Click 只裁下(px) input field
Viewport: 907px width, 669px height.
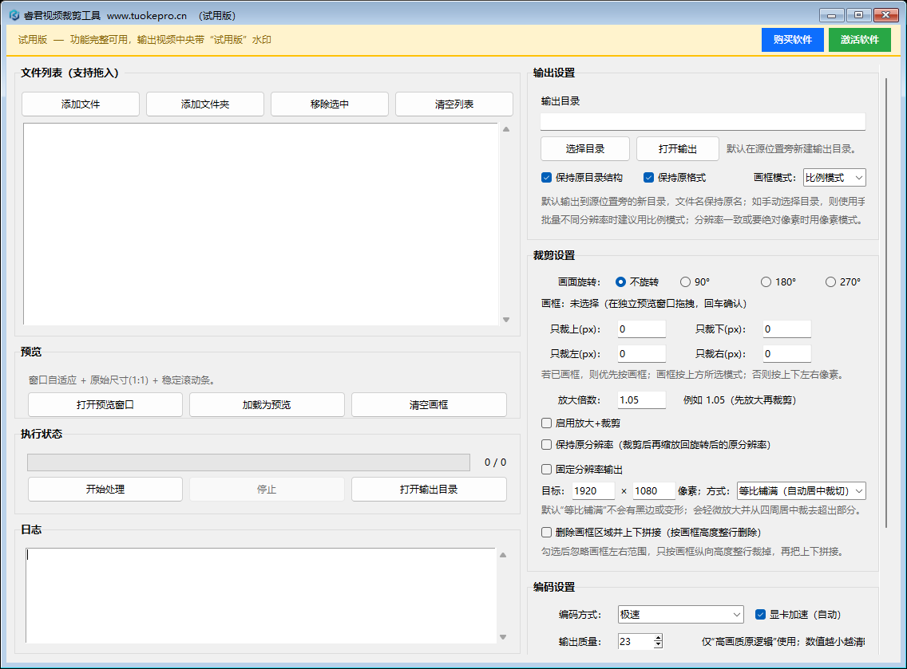click(x=786, y=329)
